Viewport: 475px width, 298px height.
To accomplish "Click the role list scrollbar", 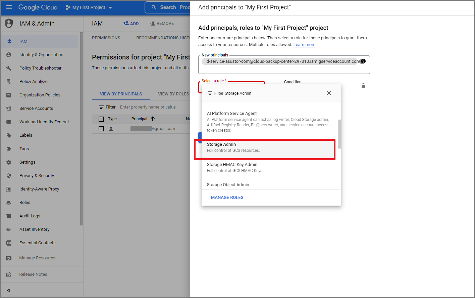I will click(x=339, y=134).
